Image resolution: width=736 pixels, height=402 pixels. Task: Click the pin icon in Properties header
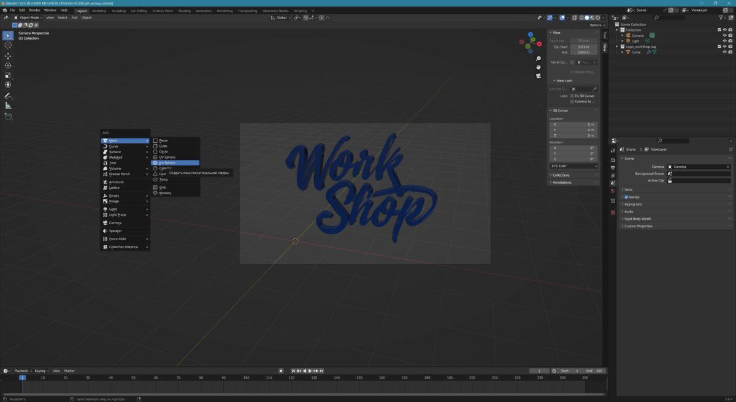tap(730, 150)
